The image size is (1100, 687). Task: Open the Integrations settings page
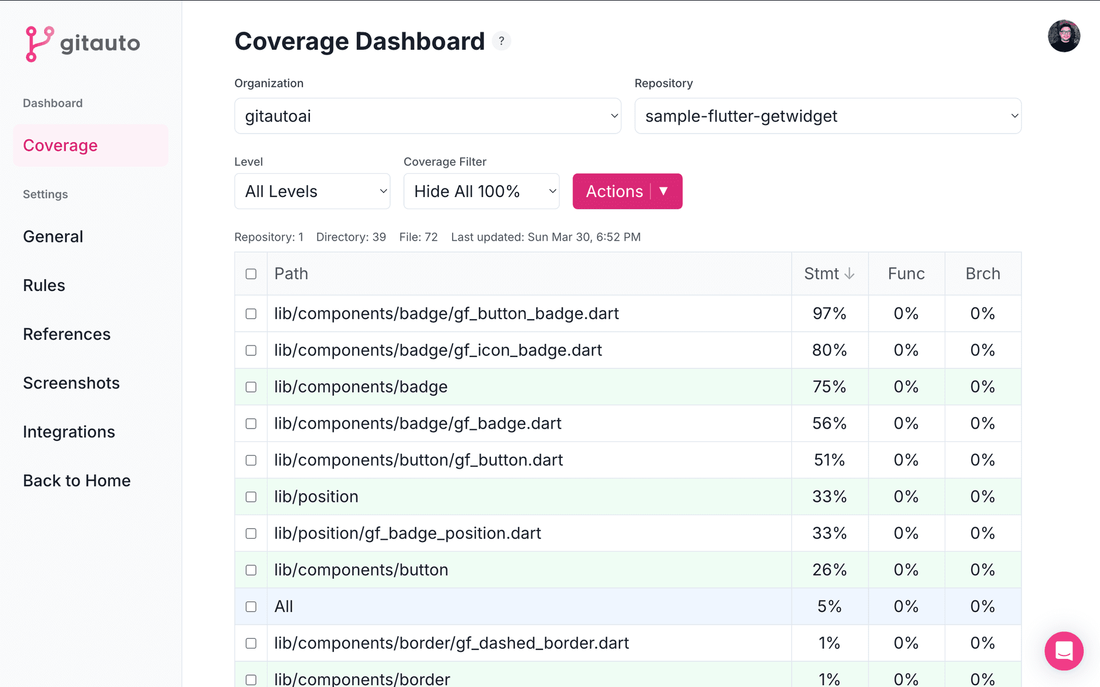coord(69,431)
